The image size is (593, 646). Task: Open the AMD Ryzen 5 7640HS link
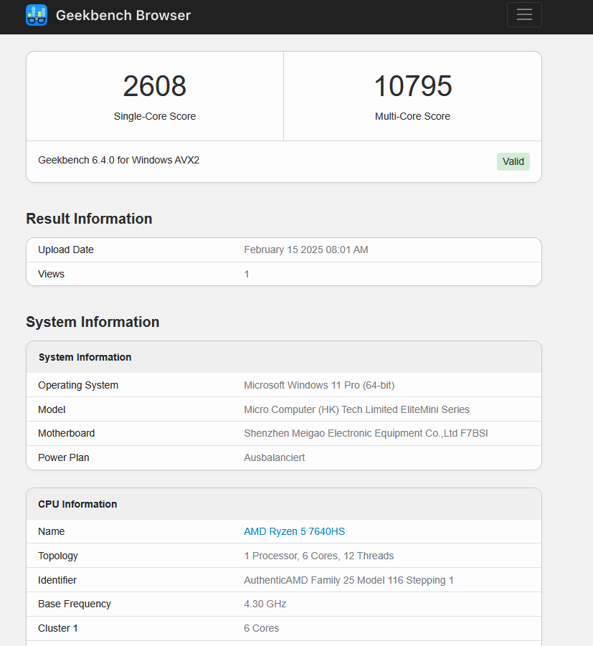coord(294,531)
